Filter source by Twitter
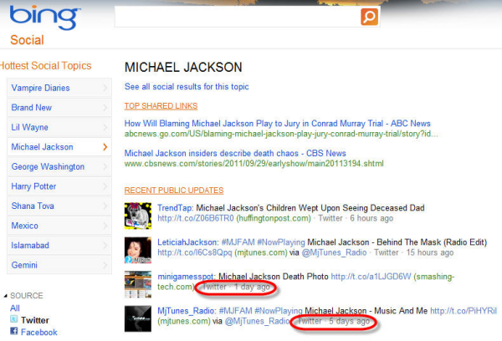502x341 pixels. tap(35, 320)
